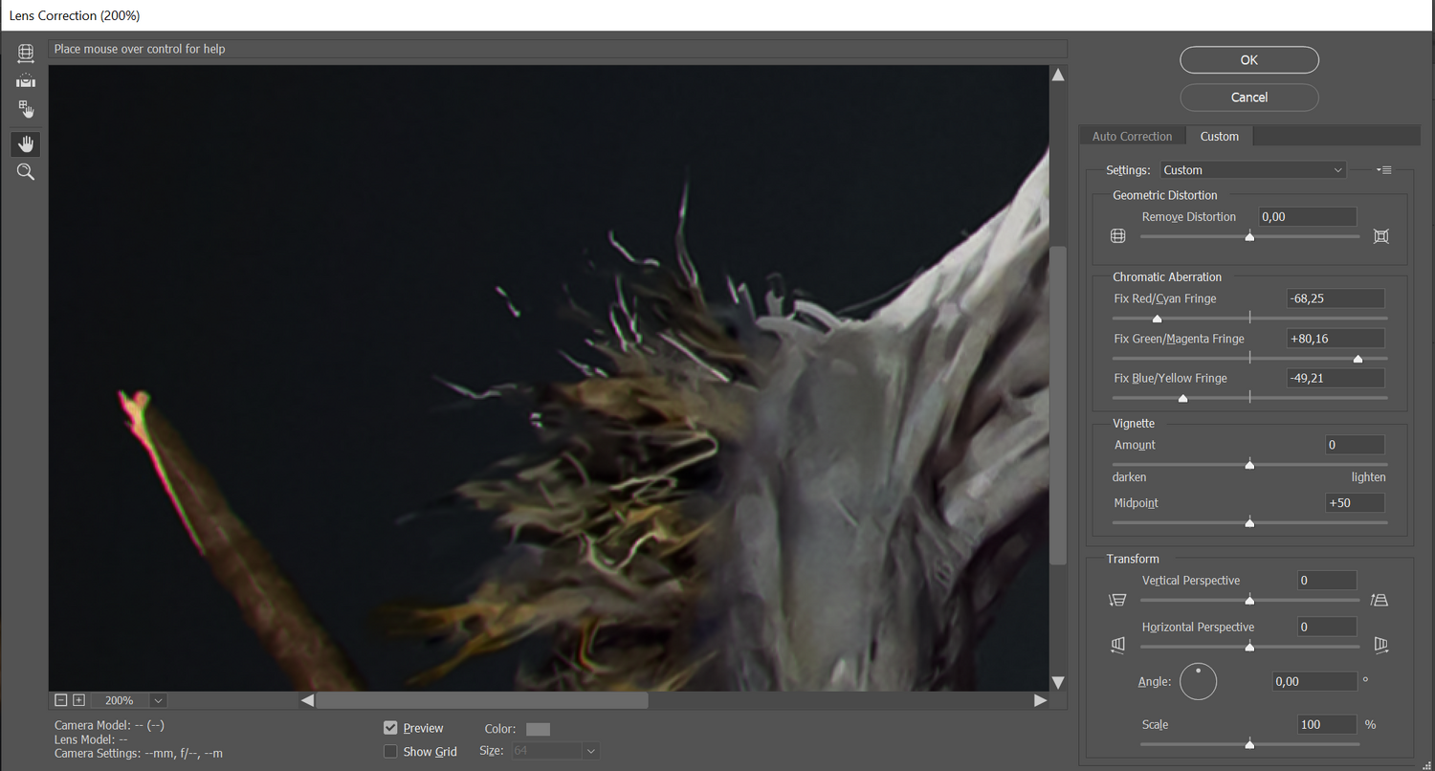Screen dimensions: 1435x771
Task: Click the Fix Blue/Yellow Fringe value field
Action: click(1336, 378)
